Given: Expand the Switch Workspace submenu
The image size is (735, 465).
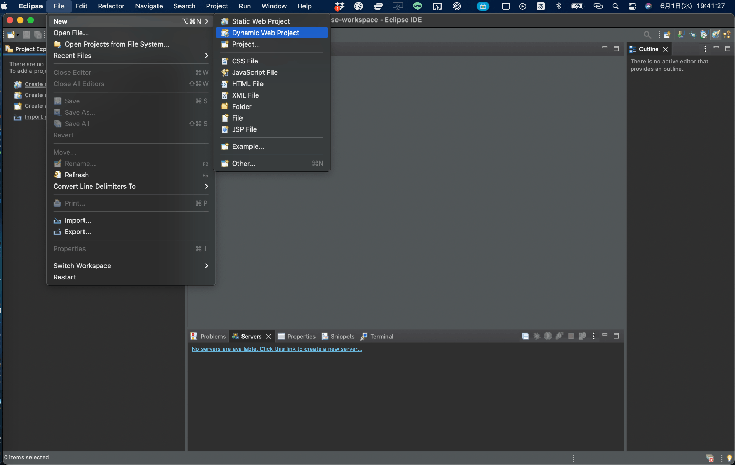Looking at the screenshot, I should tap(131, 266).
